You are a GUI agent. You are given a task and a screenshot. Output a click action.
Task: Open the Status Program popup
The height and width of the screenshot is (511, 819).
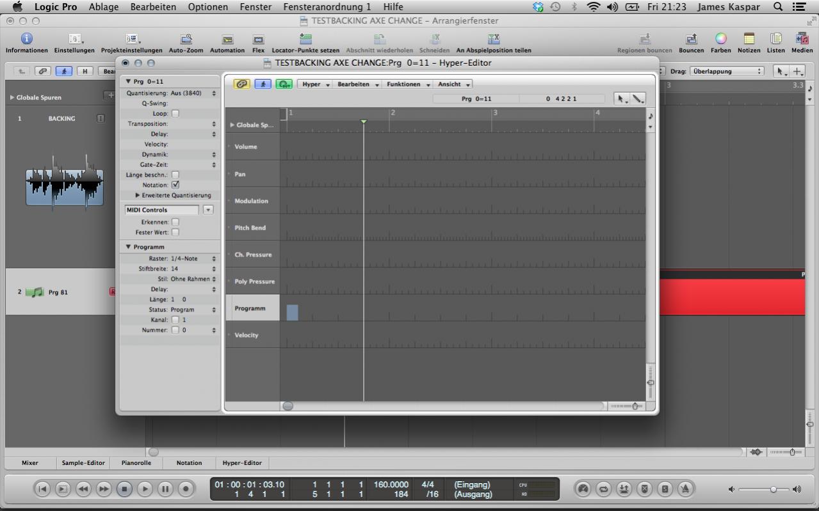coord(193,310)
